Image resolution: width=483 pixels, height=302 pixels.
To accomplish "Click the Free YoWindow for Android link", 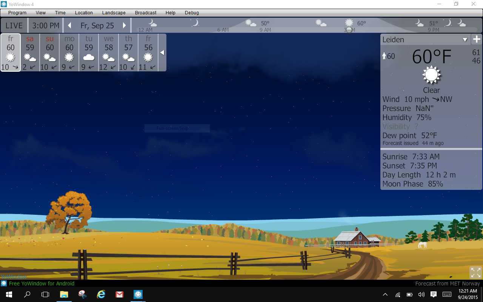I will (x=42, y=284).
